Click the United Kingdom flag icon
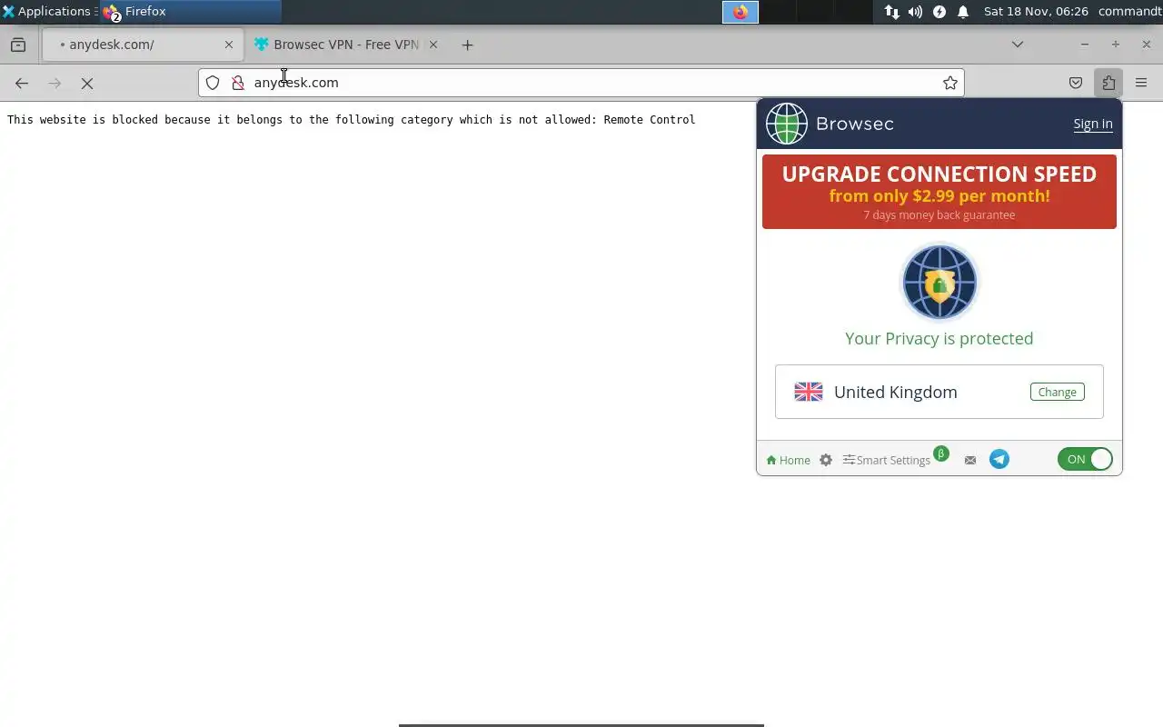 tap(809, 392)
